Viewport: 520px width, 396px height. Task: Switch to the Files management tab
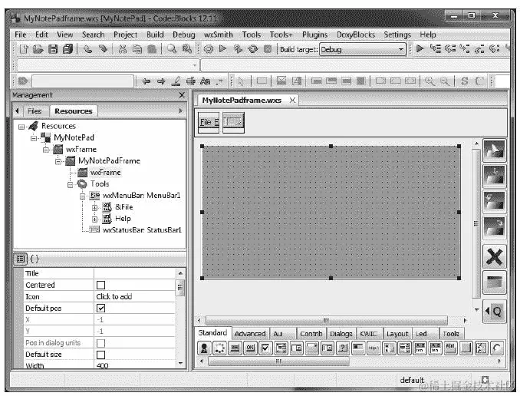click(35, 111)
